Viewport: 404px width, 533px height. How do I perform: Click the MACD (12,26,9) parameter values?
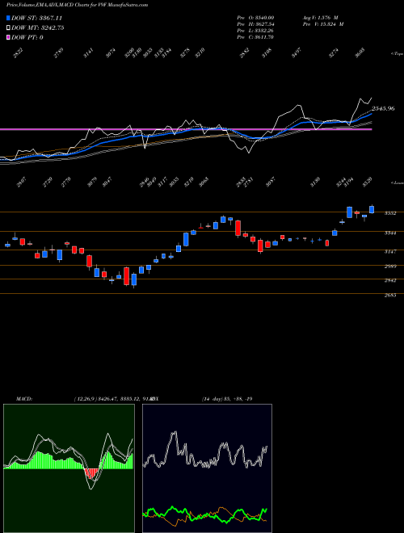pos(113,398)
